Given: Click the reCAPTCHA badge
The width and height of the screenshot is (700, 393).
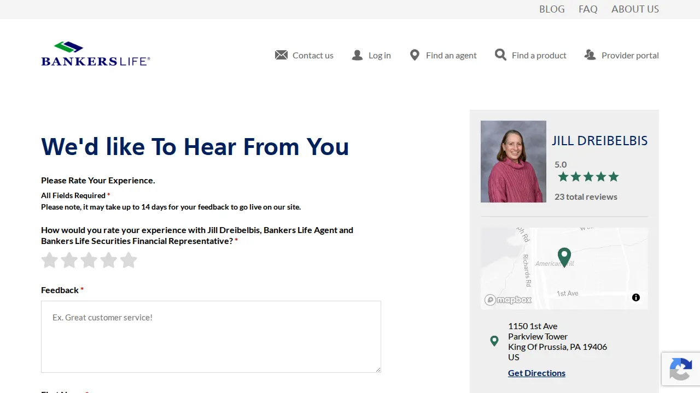Looking at the screenshot, I should pyautogui.click(x=681, y=369).
